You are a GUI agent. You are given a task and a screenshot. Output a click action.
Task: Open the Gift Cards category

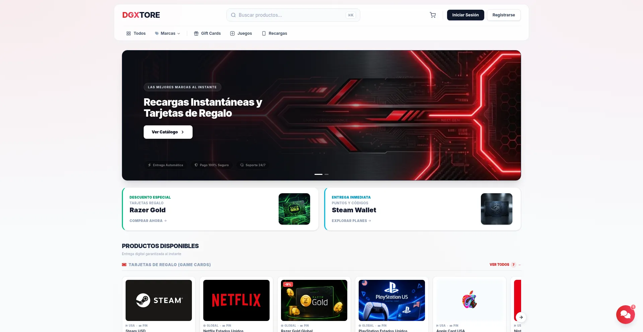(207, 33)
